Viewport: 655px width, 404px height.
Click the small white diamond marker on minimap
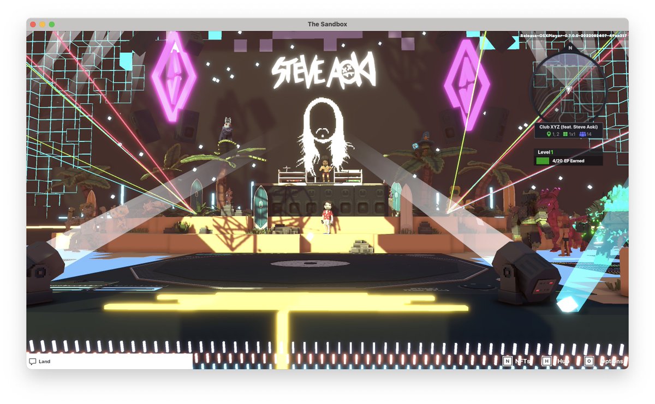557,110
